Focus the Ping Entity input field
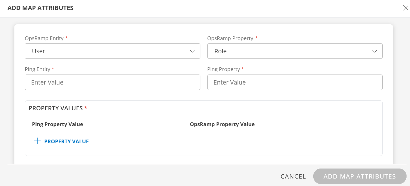 point(112,82)
